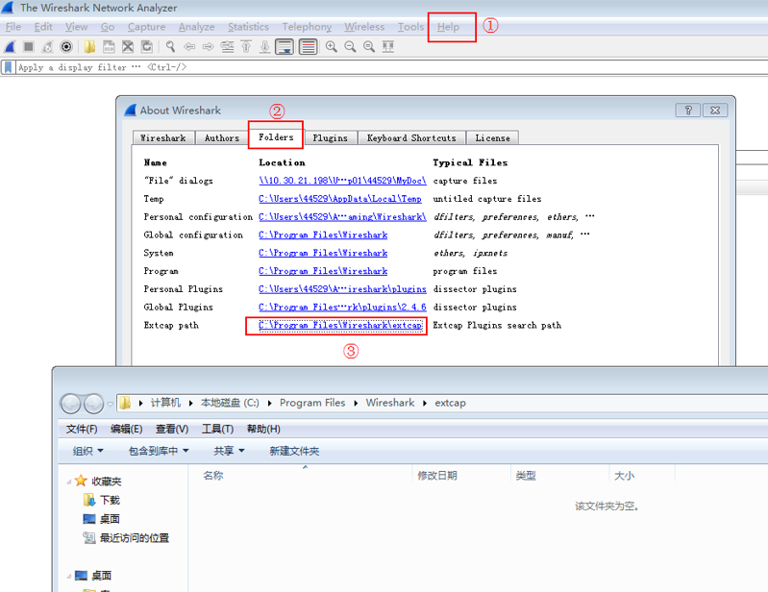Open 组织 dropdown in Explorer

[x=87, y=451]
